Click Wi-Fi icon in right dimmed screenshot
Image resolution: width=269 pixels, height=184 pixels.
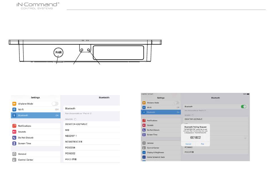pos(144,108)
